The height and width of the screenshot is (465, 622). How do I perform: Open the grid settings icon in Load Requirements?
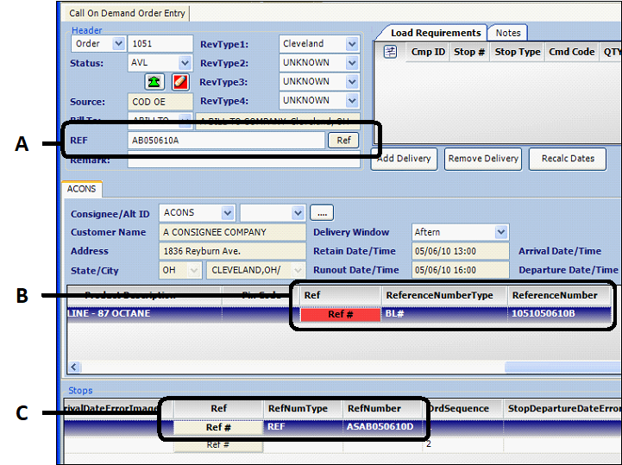(x=390, y=52)
